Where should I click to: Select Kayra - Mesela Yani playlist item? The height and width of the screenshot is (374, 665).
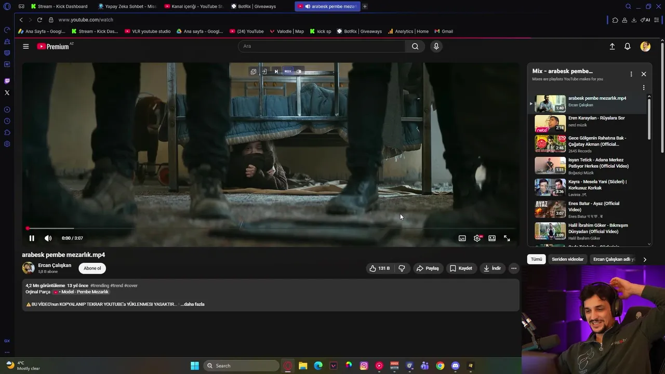[x=587, y=188]
